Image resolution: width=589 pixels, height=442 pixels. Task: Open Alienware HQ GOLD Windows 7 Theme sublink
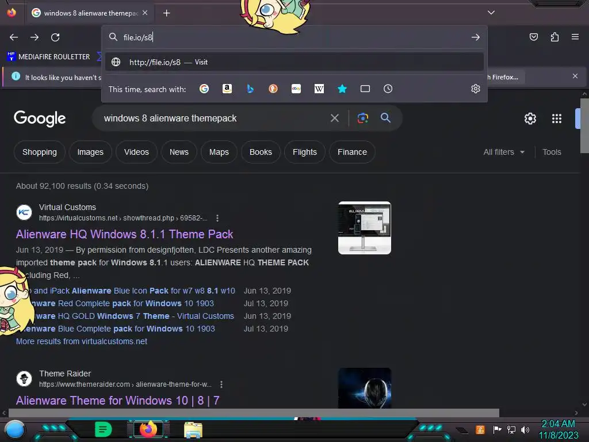click(x=132, y=316)
